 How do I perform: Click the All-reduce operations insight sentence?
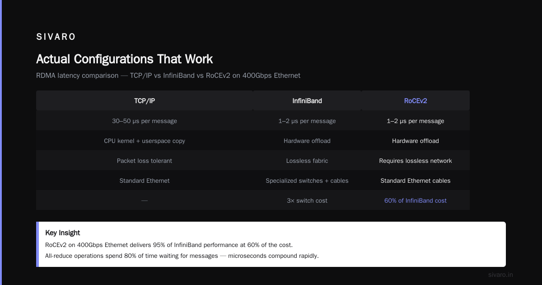[182, 256]
